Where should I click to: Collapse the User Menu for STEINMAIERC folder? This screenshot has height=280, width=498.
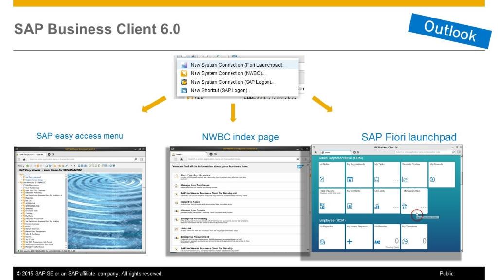pyautogui.click(x=19, y=183)
